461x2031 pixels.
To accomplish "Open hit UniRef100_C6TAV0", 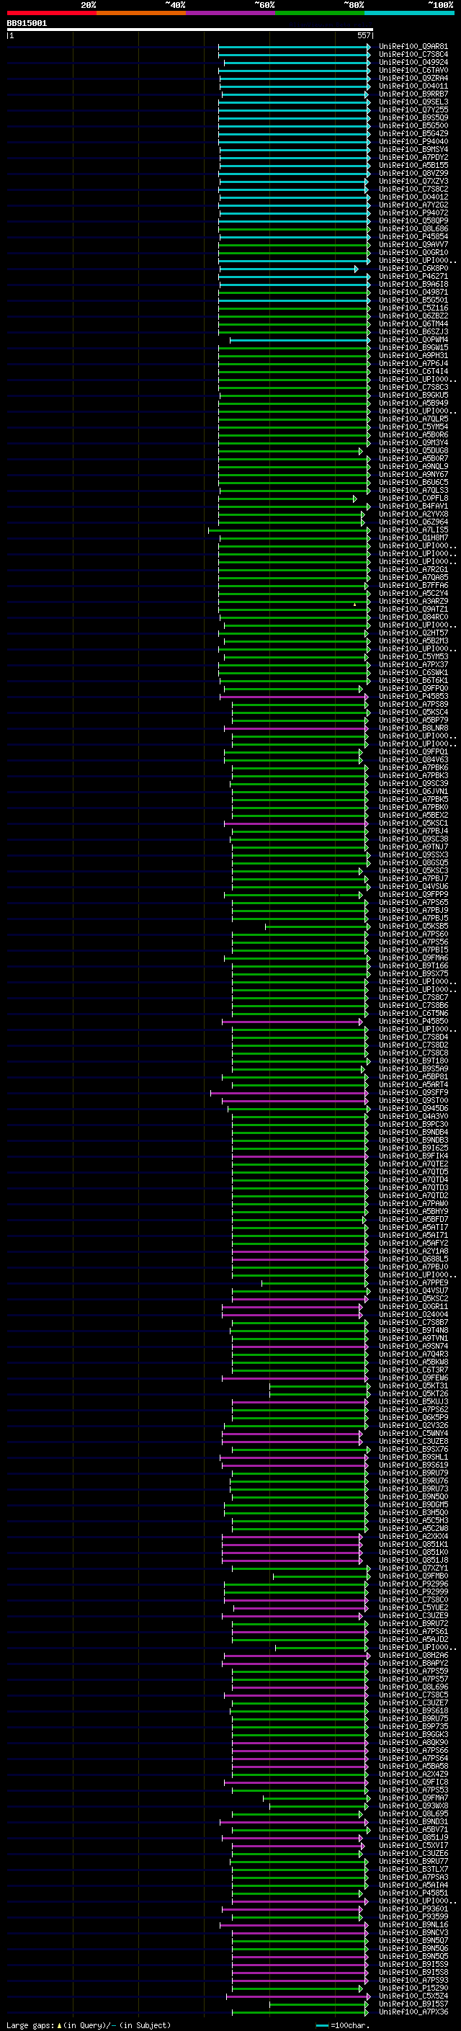I will [413, 70].
